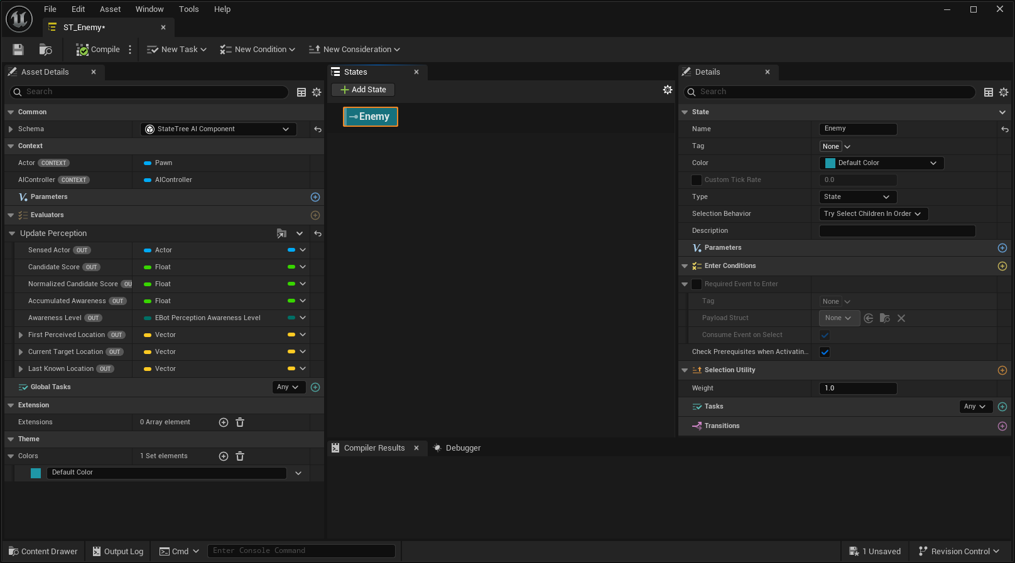
Task: Enable the Custom Tick Rate checkbox
Action: tap(697, 180)
